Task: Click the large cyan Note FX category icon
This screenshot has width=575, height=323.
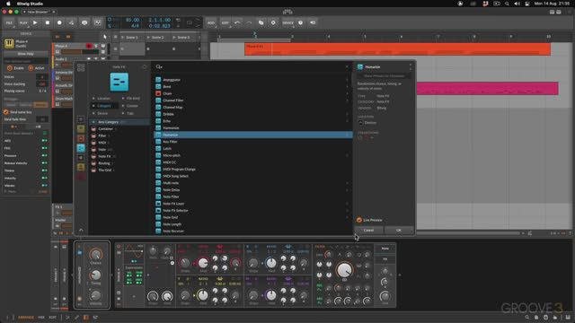Action: 119,82
